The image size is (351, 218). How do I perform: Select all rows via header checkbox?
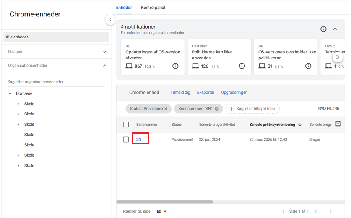click(x=126, y=125)
